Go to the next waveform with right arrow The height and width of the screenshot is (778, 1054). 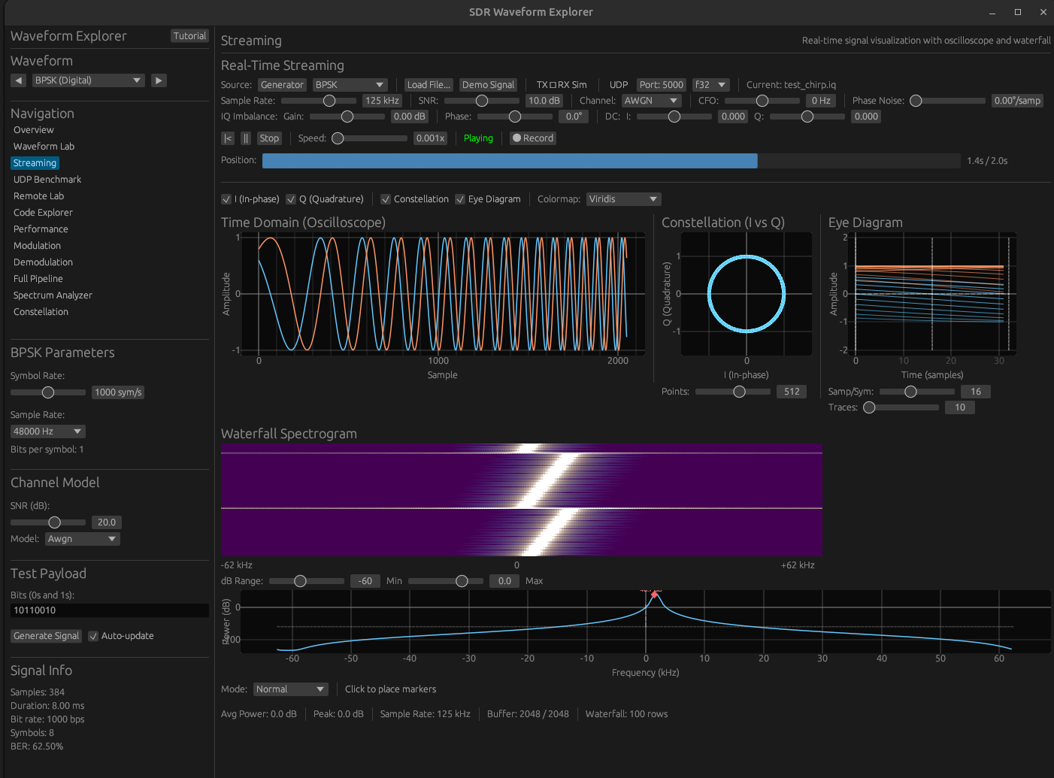tap(159, 80)
